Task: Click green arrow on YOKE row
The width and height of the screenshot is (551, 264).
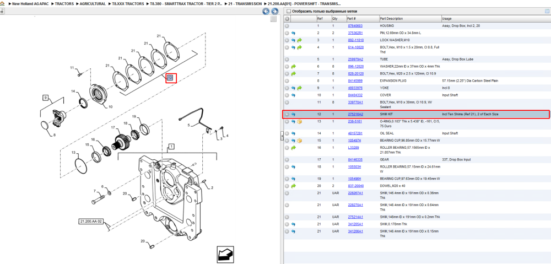Action: coord(299,88)
